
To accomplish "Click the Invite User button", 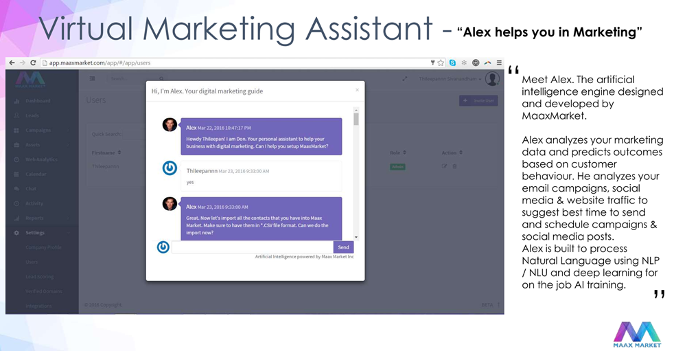I will [478, 101].
